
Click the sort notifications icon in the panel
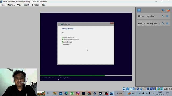(x=163, y=10)
